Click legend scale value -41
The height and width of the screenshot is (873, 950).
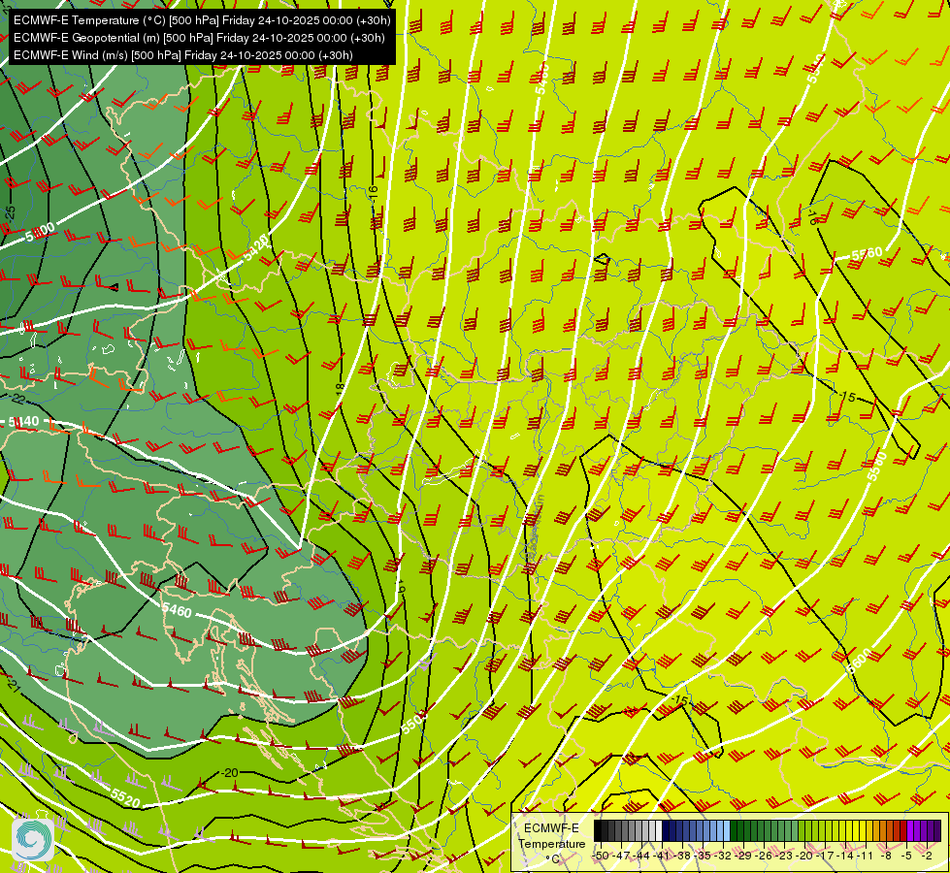(x=663, y=856)
